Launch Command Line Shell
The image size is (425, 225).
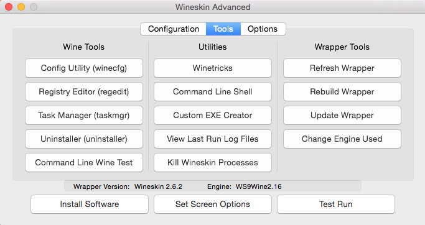pyautogui.click(x=213, y=91)
